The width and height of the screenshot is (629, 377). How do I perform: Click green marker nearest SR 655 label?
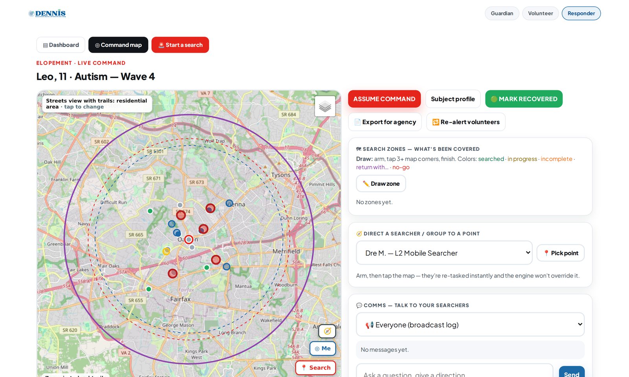149,289
